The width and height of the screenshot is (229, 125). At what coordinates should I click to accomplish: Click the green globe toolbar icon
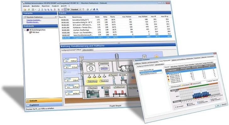click(x=68, y=9)
